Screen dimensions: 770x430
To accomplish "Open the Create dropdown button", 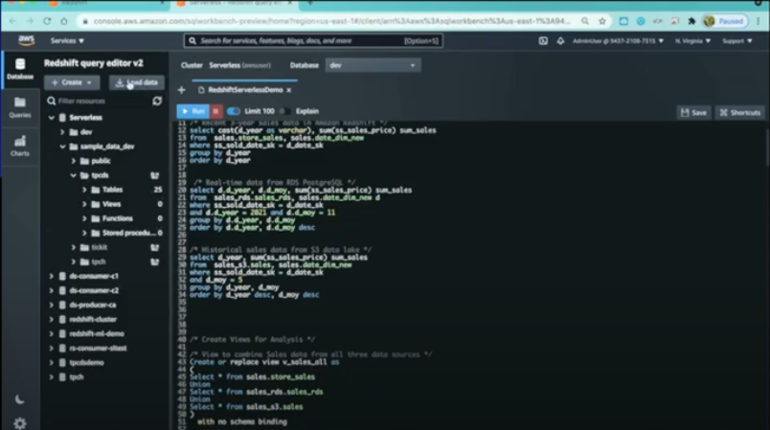I will tap(72, 82).
